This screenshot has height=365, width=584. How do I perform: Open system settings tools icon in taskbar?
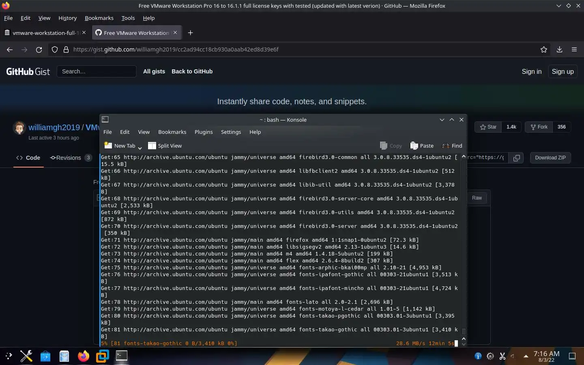point(26,356)
